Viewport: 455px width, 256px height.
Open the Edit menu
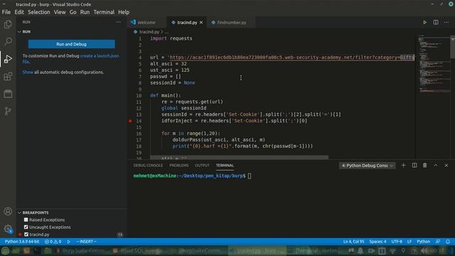19,12
